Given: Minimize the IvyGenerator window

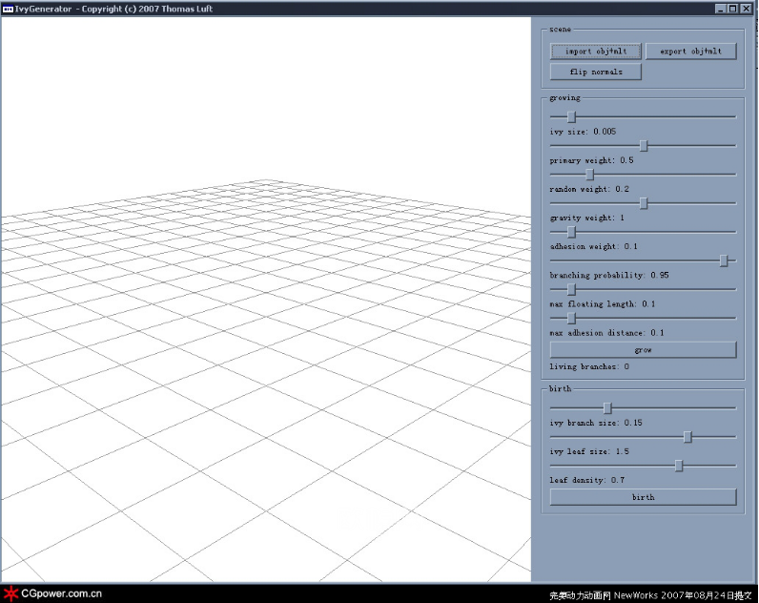Looking at the screenshot, I should (x=720, y=9).
